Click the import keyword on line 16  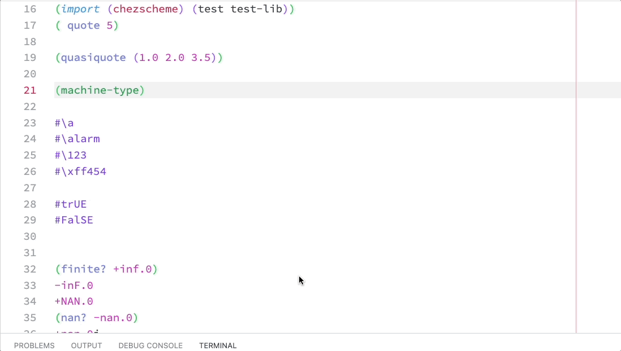coord(79,9)
